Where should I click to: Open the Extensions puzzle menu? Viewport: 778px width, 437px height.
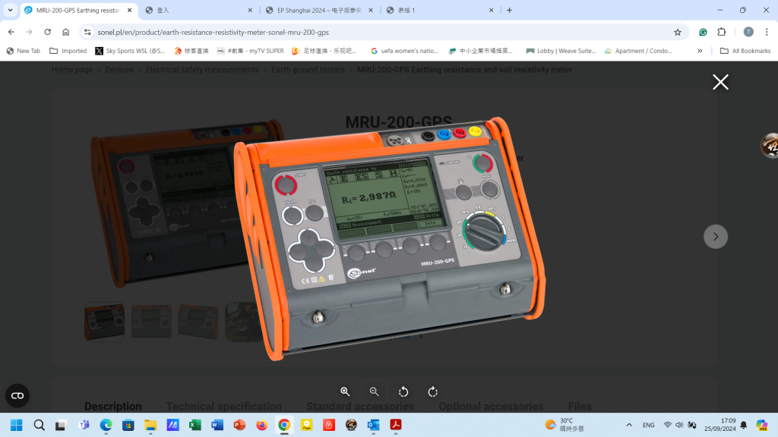722,32
